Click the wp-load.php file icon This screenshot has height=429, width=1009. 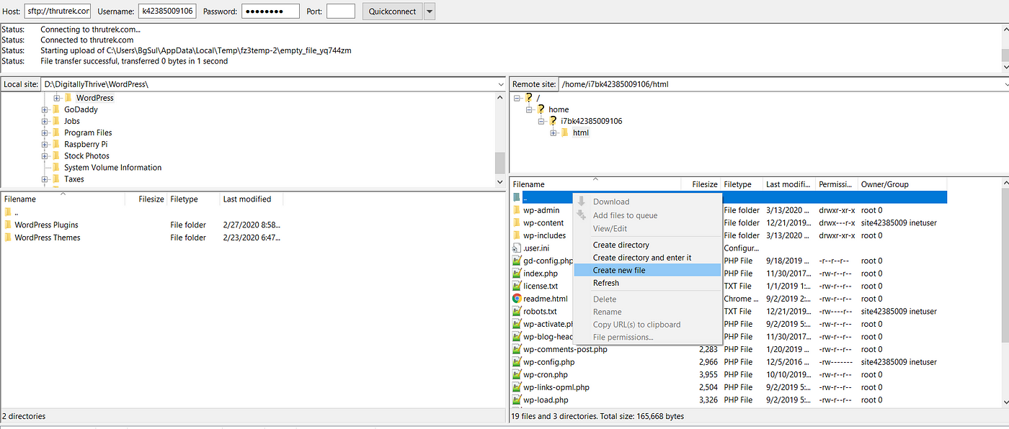tap(517, 400)
